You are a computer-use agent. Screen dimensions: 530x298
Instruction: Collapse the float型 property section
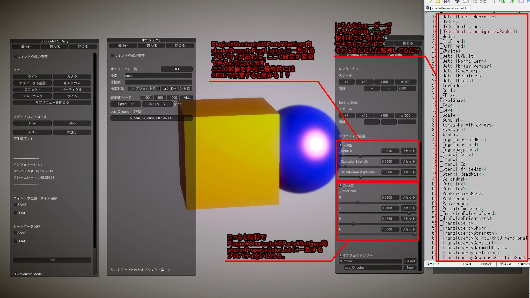[341, 145]
